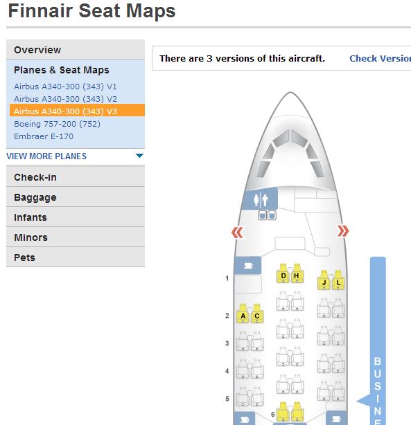Click the Check Version link
Image resolution: width=411 pixels, height=425 pixels.
point(380,58)
